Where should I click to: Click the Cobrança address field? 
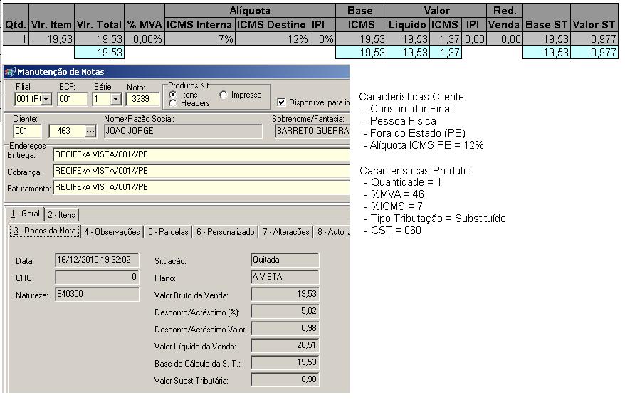[201, 172]
